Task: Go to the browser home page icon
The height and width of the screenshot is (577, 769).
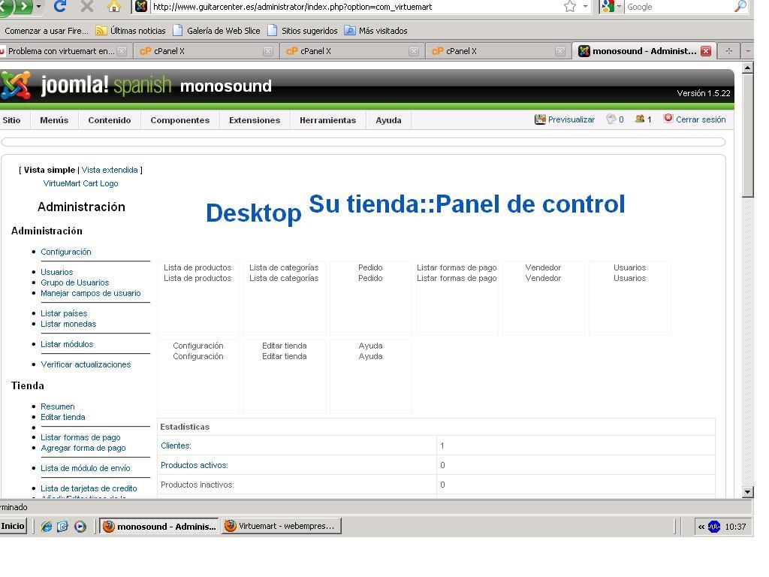Action: click(x=114, y=6)
